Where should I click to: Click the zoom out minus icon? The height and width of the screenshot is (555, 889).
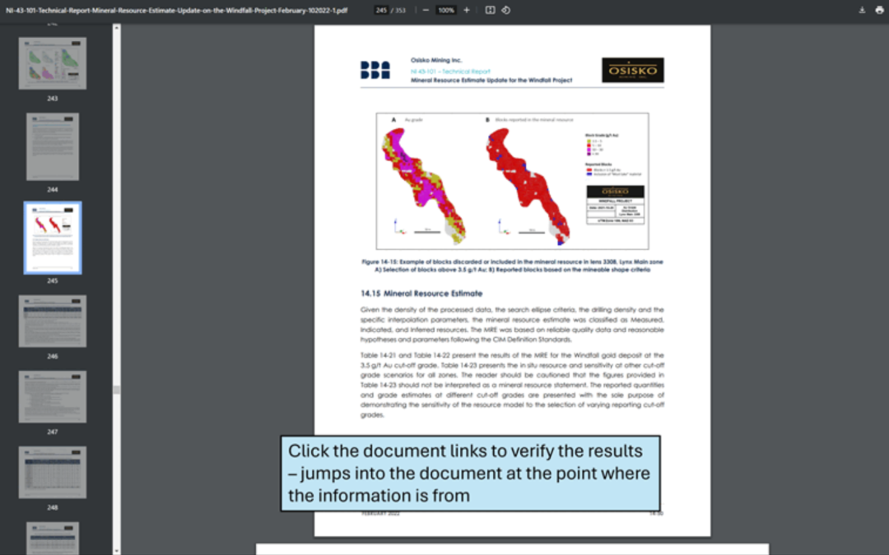click(426, 10)
